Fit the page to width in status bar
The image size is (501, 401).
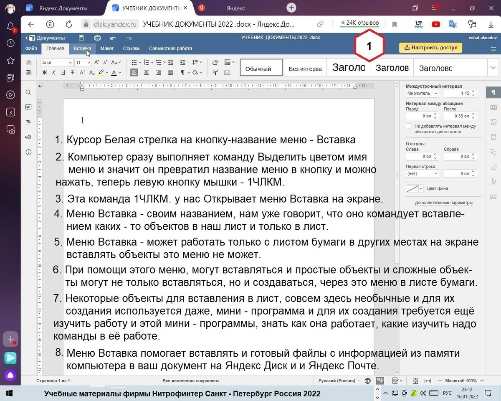[x=428, y=381]
